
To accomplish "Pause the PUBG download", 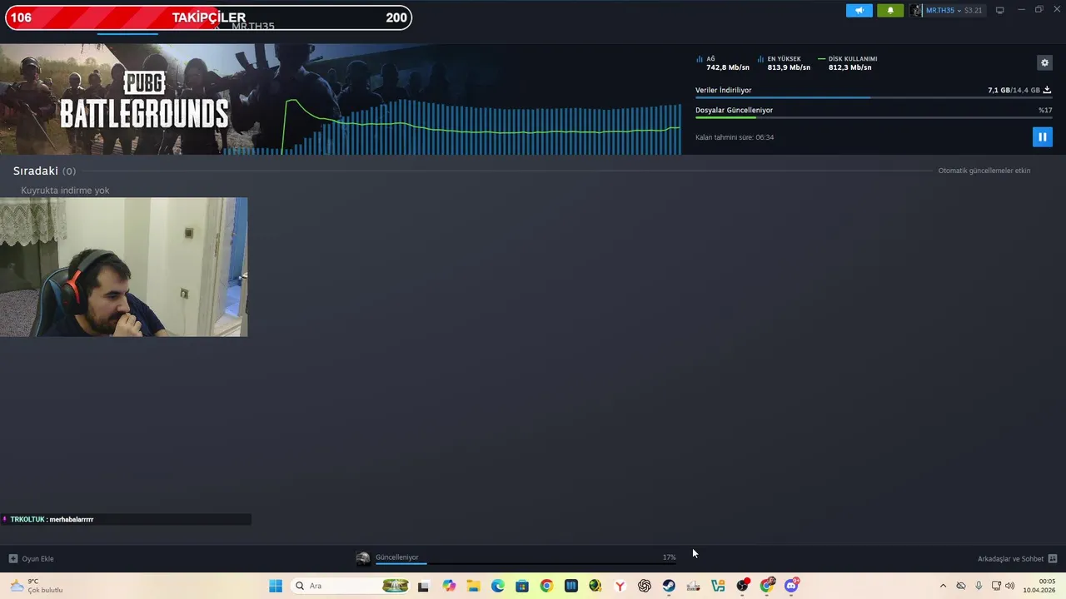I will [1042, 136].
